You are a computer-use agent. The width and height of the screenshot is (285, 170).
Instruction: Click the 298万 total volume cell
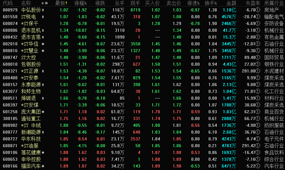click(x=118, y=64)
